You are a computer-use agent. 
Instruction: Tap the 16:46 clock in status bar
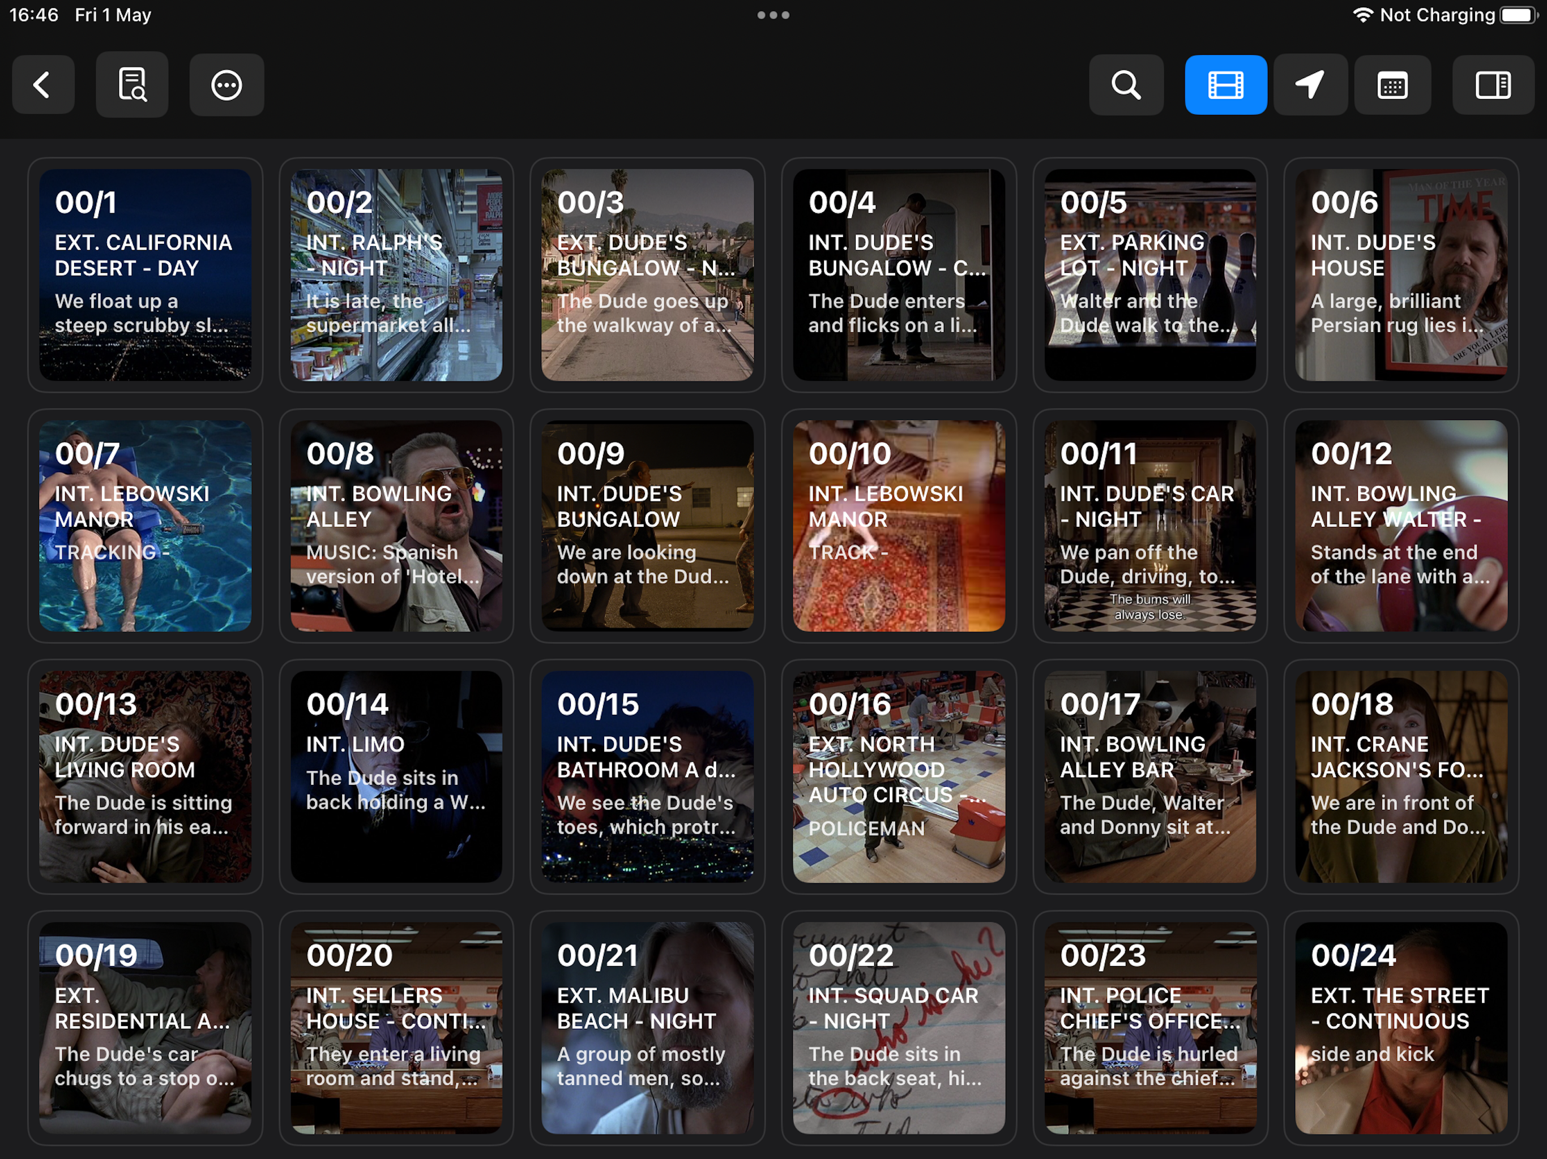point(33,15)
